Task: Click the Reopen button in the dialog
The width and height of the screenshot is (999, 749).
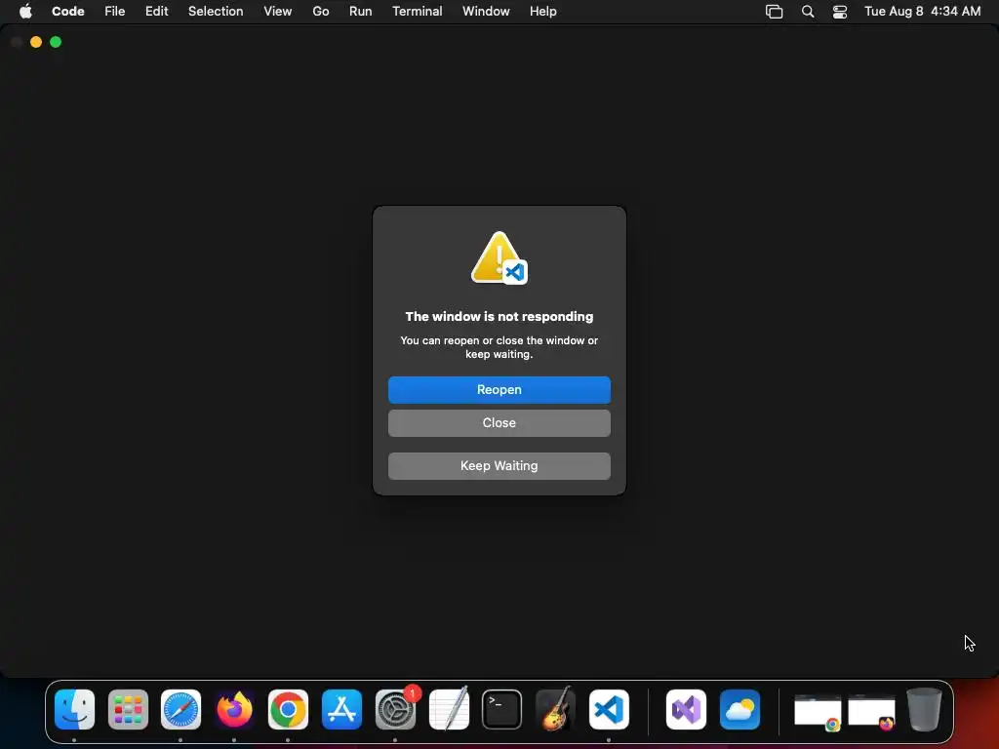Action: pyautogui.click(x=499, y=390)
